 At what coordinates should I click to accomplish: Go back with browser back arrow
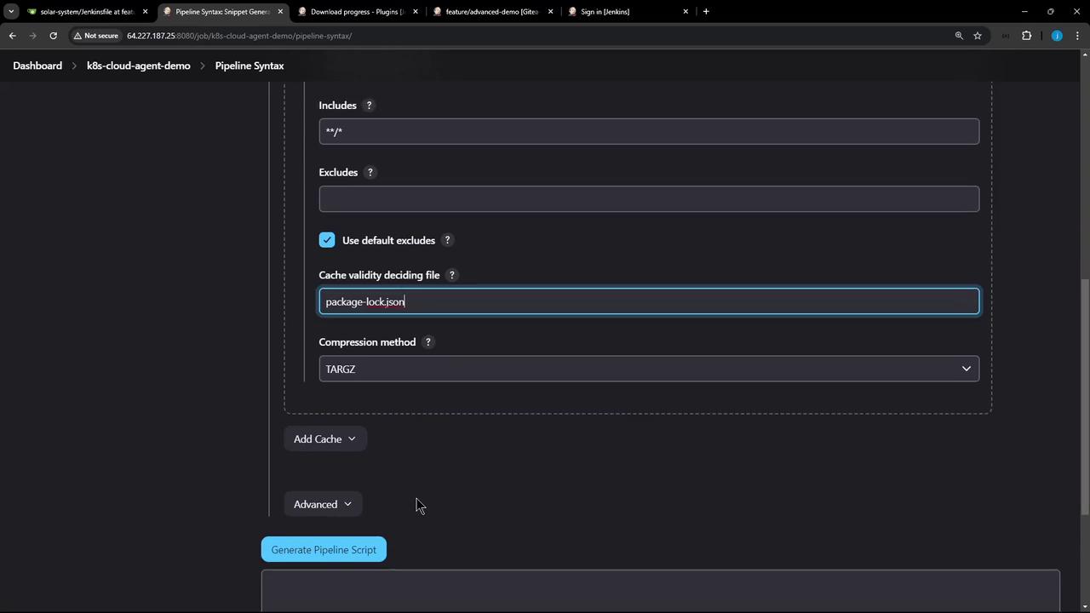coord(12,36)
